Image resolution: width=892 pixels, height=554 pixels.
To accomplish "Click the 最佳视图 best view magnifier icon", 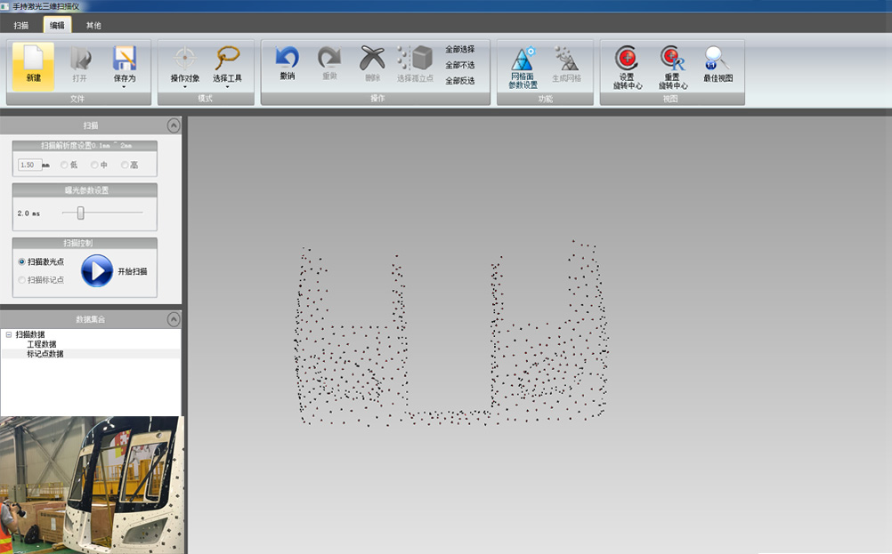I will 718,60.
